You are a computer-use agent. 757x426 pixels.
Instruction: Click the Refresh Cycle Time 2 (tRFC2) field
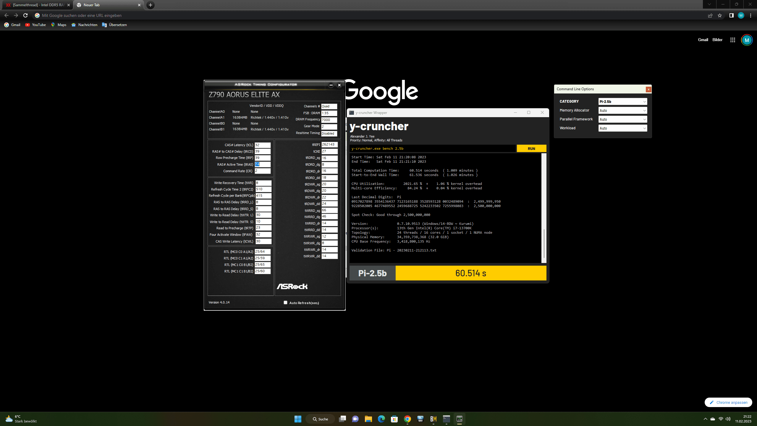[x=263, y=189]
